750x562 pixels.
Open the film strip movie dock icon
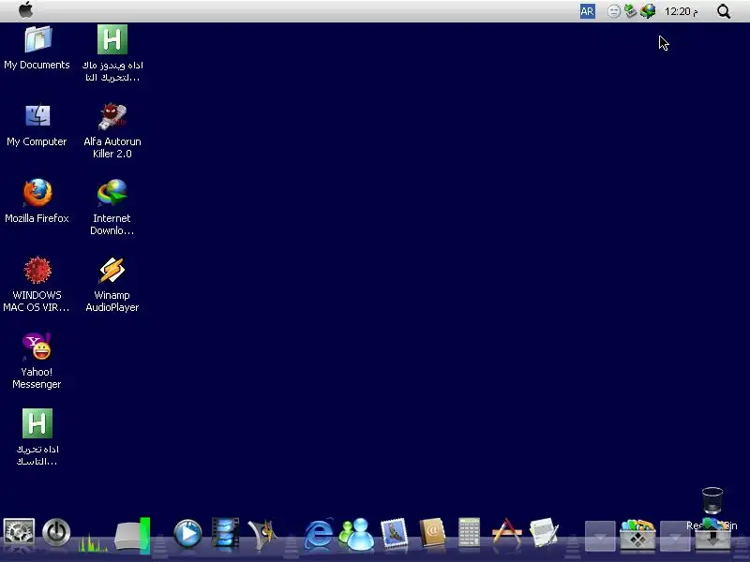click(x=225, y=532)
